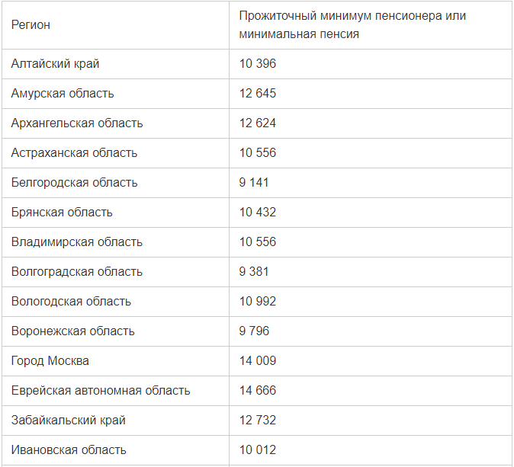Viewport: 514px width, 467px height.
Task: Select the 'Владимирская область' row
Action: click(76, 242)
